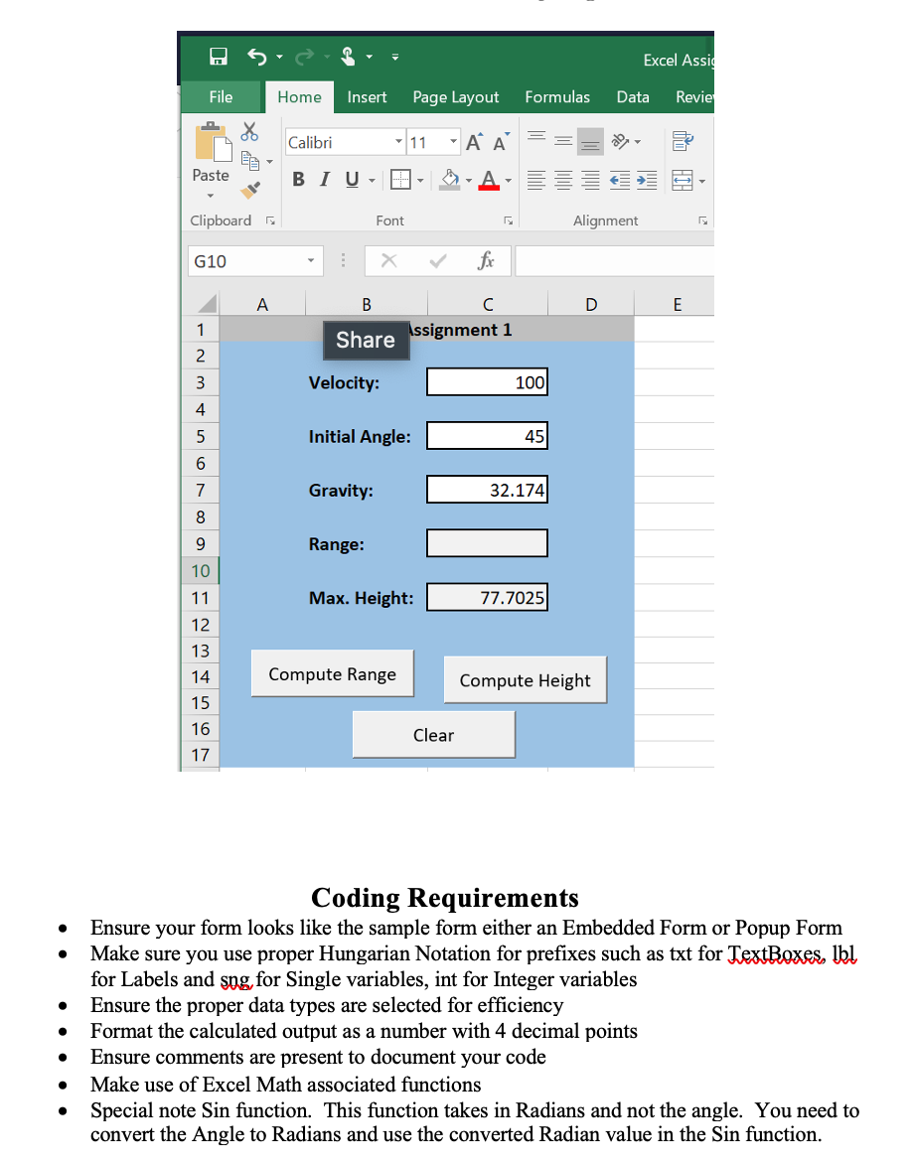Click the Insert Function fx icon
Image resolution: width=912 pixels, height=1166 pixels.
(486, 261)
